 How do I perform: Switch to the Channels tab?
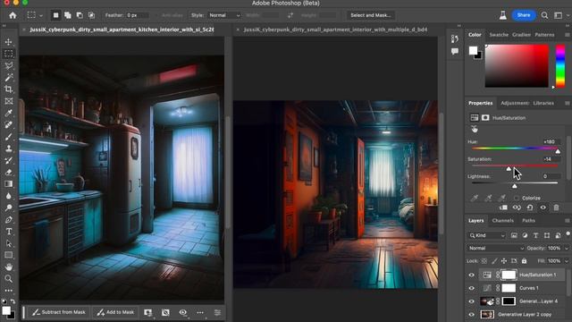pyautogui.click(x=502, y=221)
